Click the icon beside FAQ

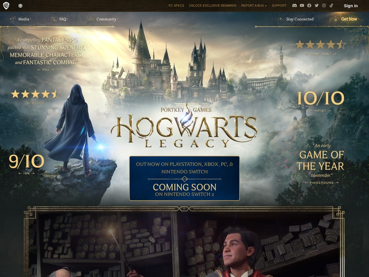(54, 19)
